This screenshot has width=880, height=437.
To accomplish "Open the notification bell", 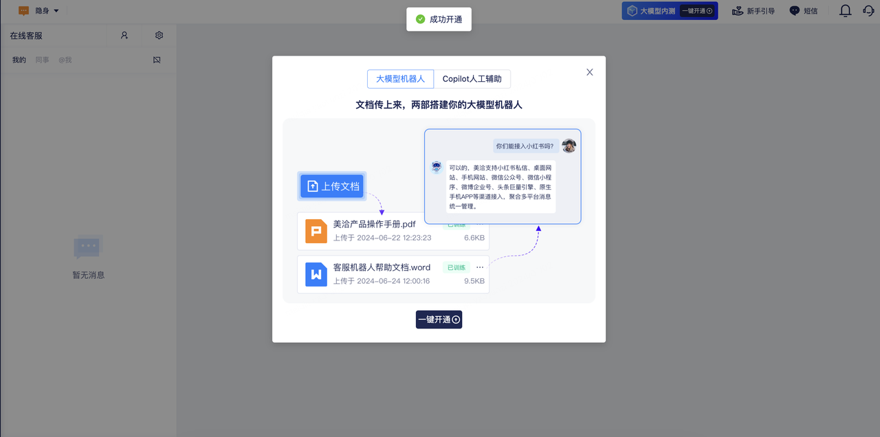I will tap(846, 11).
